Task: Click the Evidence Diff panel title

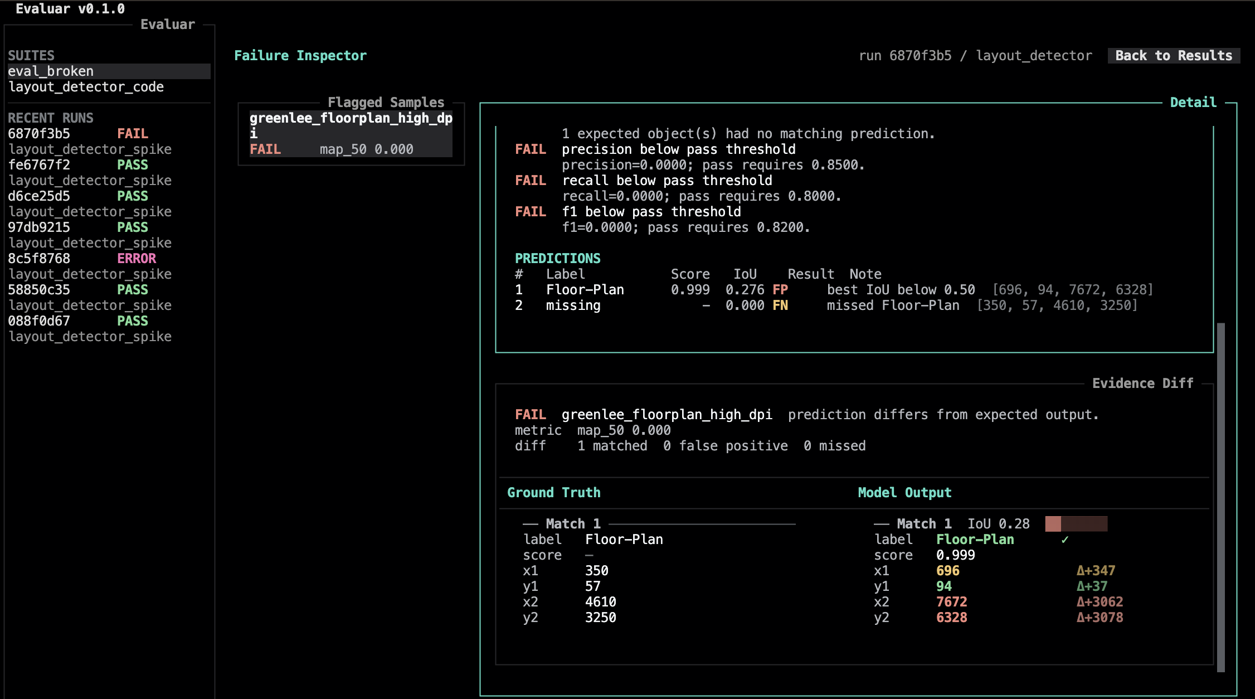Action: point(1142,384)
